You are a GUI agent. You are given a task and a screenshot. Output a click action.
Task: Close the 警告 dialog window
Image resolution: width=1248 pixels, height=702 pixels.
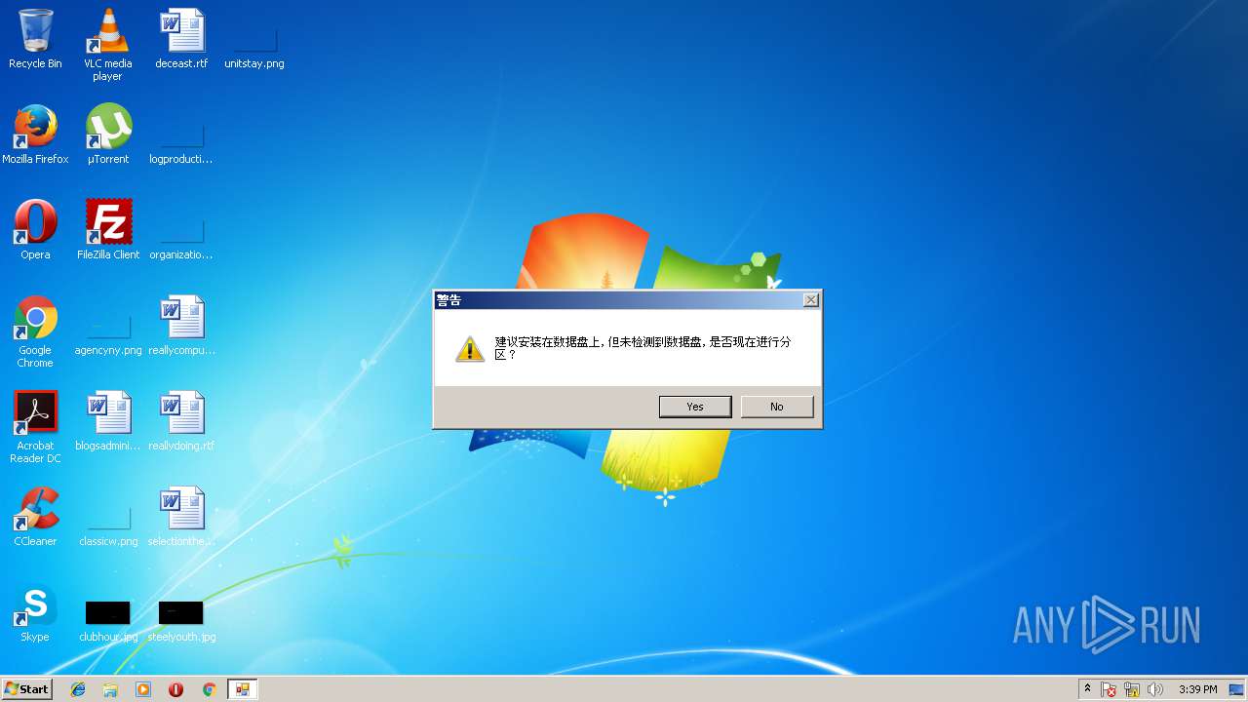coord(810,300)
